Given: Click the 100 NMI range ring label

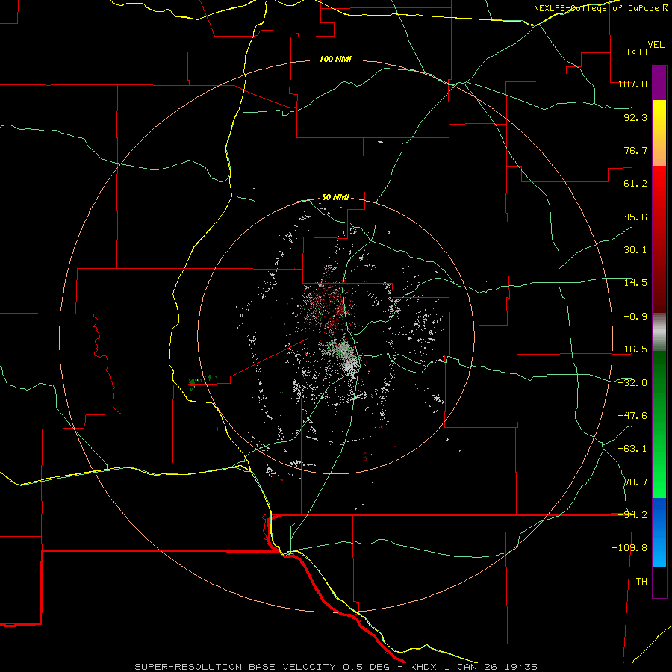Looking at the screenshot, I should point(335,59).
